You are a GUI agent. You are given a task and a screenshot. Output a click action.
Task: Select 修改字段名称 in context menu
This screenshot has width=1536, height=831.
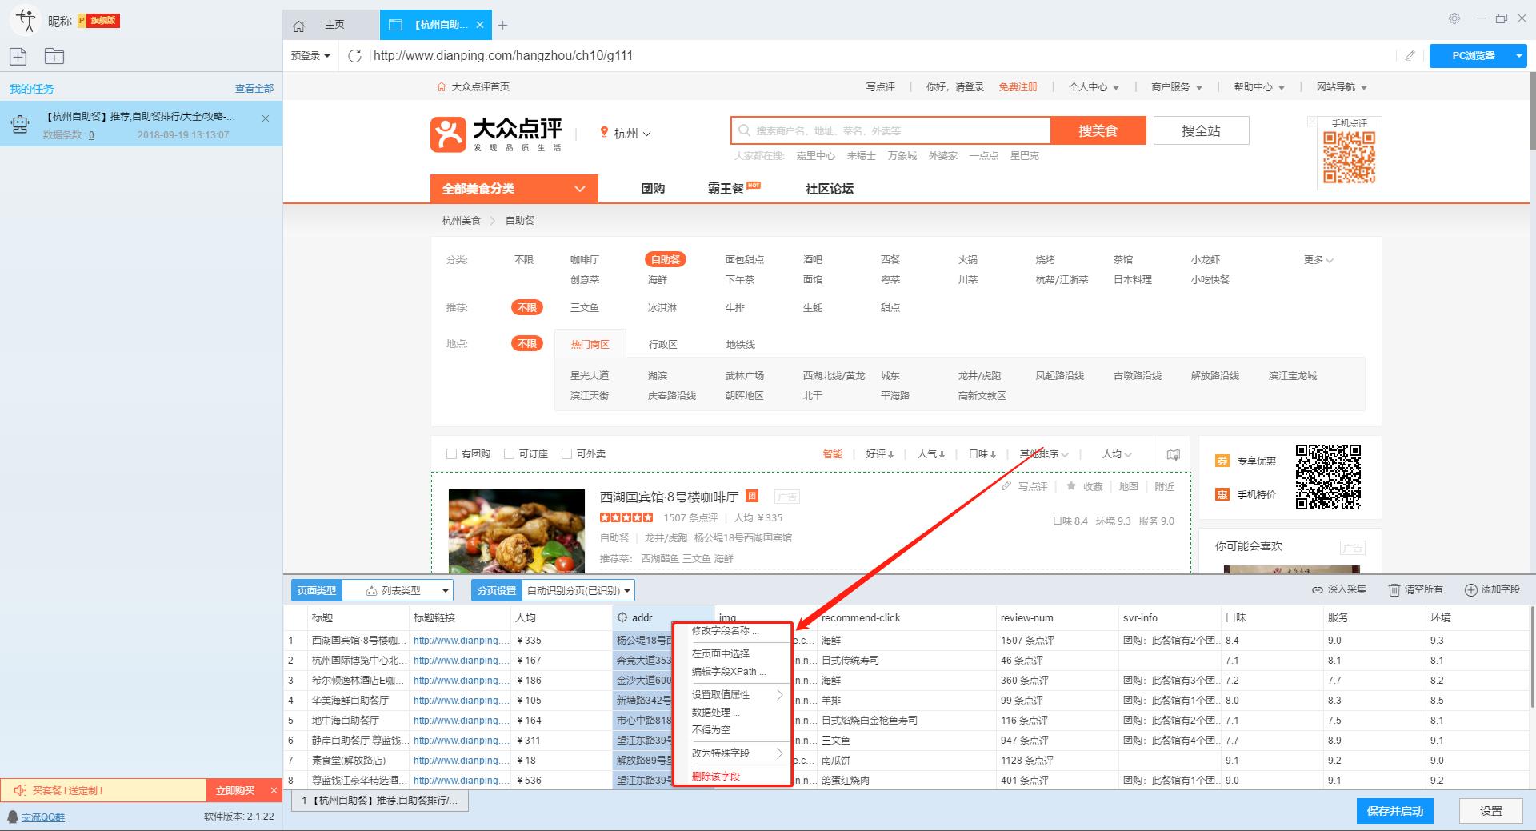tap(725, 631)
